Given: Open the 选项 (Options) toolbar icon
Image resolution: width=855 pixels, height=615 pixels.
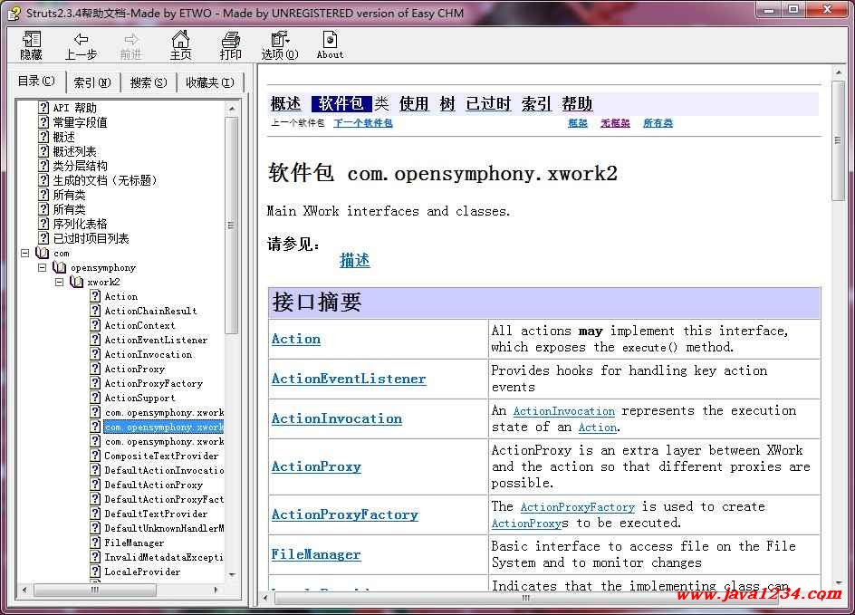Looking at the screenshot, I should 279,40.
